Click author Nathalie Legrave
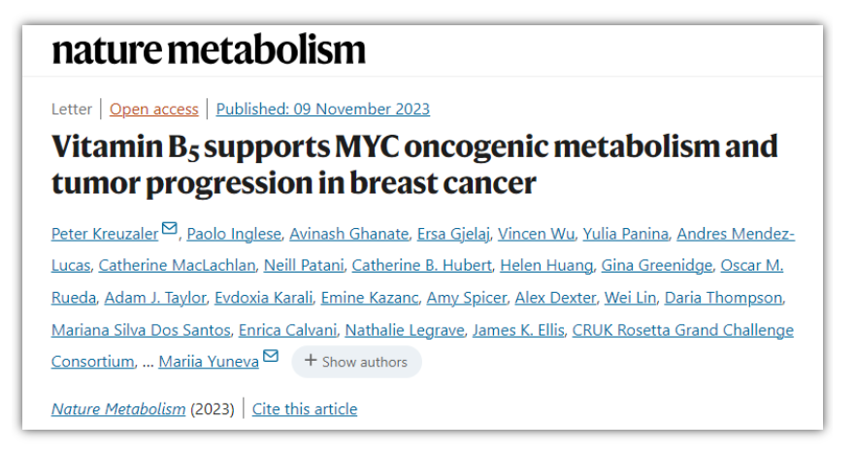Image resolution: width=856 pixels, height=452 pixels. tap(403, 330)
